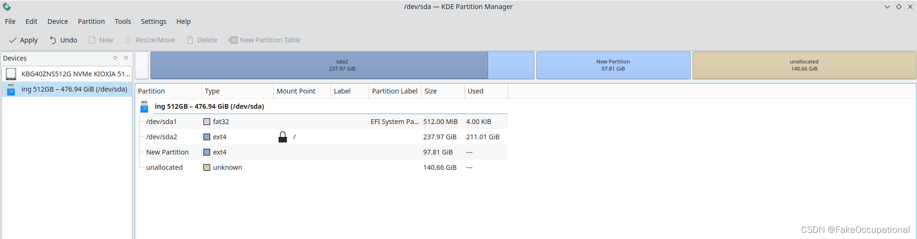Sort by the Partition Label column header
The image size is (917, 239).
pyautogui.click(x=395, y=91)
